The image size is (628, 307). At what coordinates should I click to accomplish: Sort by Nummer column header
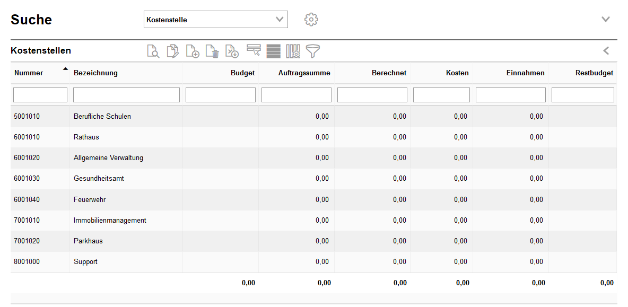pos(29,73)
